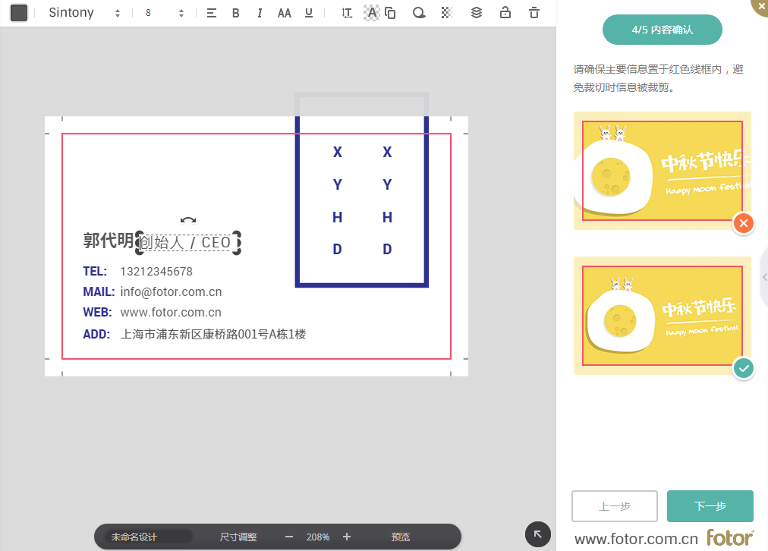Toggle italic formatting
The height and width of the screenshot is (551, 768).
260,13
